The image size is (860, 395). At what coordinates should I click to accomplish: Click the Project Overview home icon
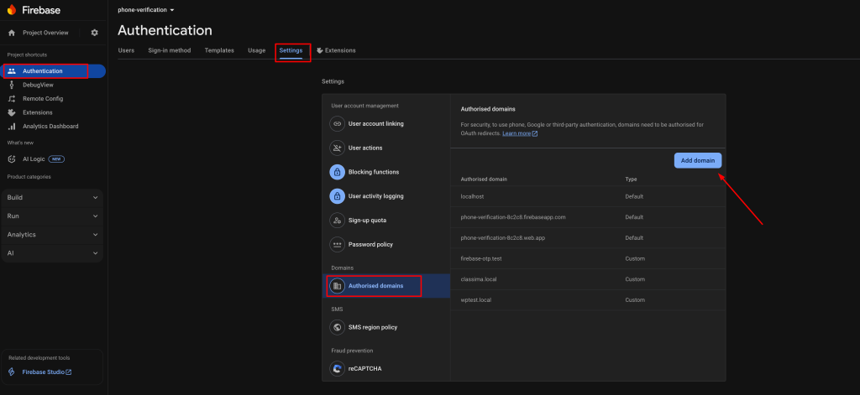click(12, 33)
